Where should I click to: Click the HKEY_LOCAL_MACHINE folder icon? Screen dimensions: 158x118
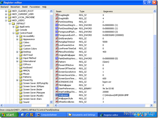click(9, 17)
